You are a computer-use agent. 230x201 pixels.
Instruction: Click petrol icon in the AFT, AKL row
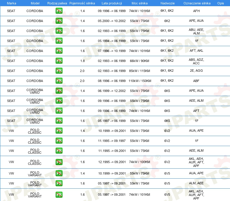pyautogui.click(x=59, y=51)
